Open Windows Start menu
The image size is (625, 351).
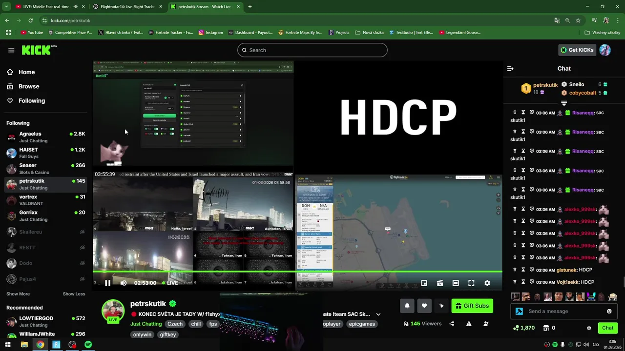[x=8, y=345]
